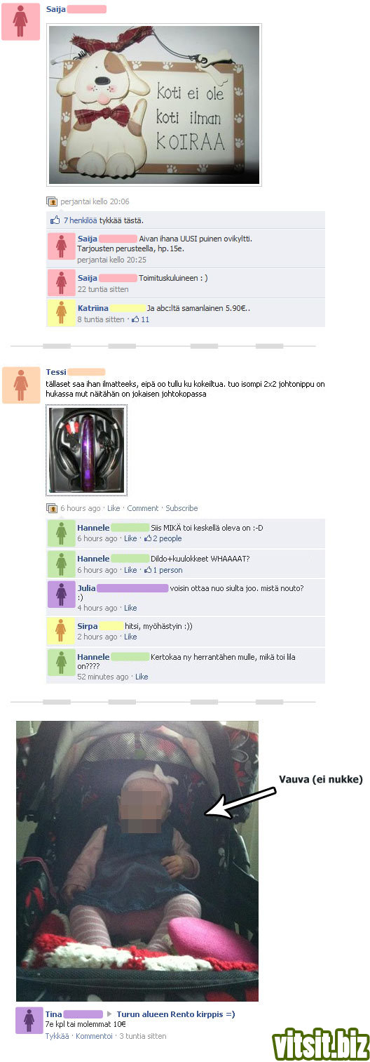Open the dog door sign photo
370x1062 pixels.
(x=153, y=105)
